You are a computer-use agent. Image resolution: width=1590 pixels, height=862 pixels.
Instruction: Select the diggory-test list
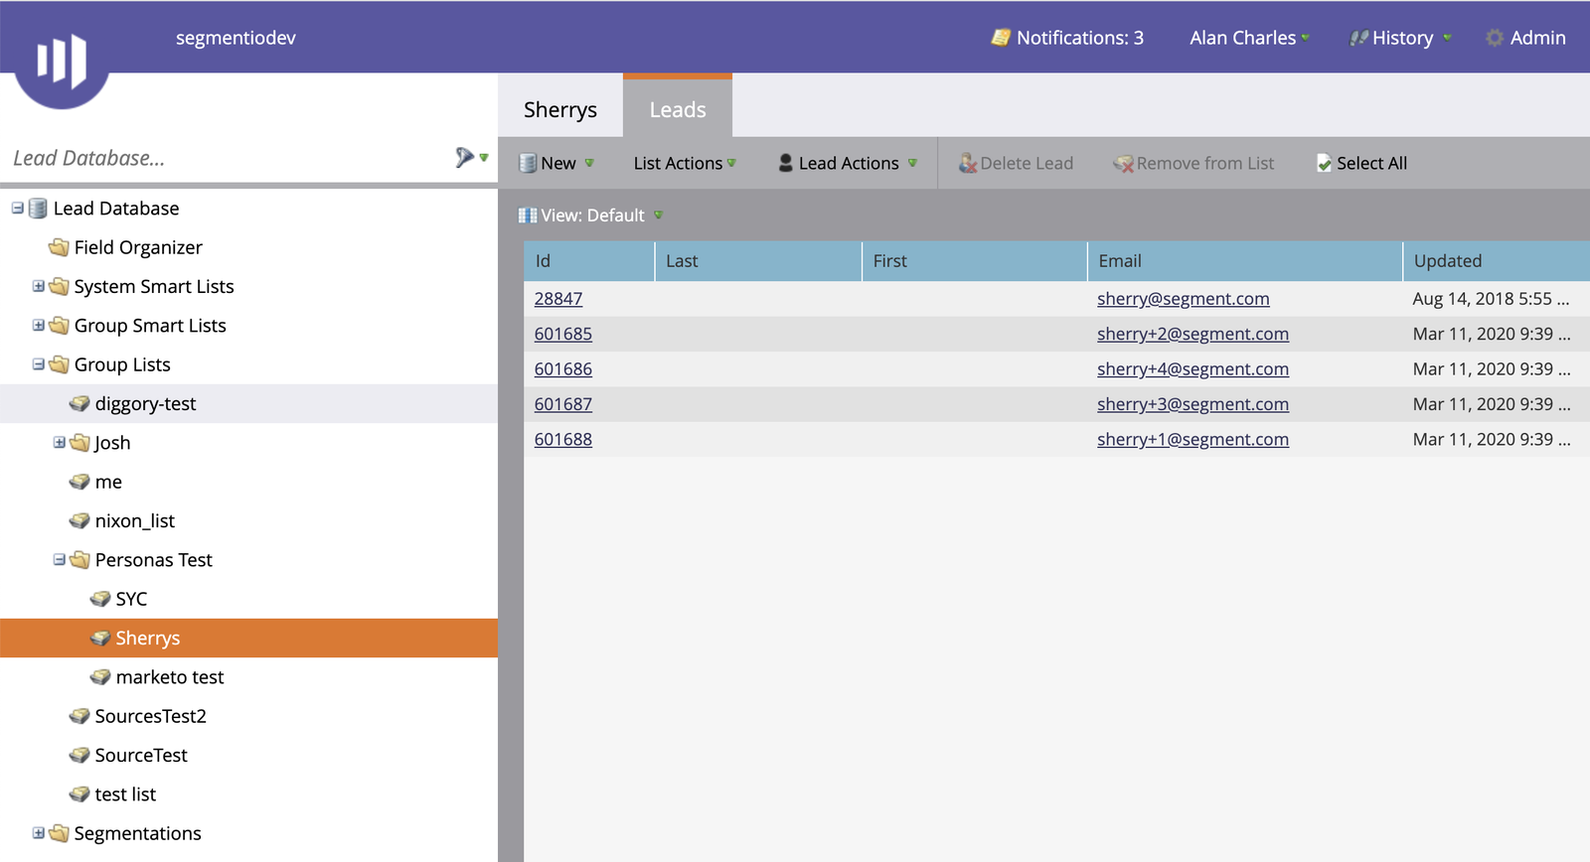145,403
